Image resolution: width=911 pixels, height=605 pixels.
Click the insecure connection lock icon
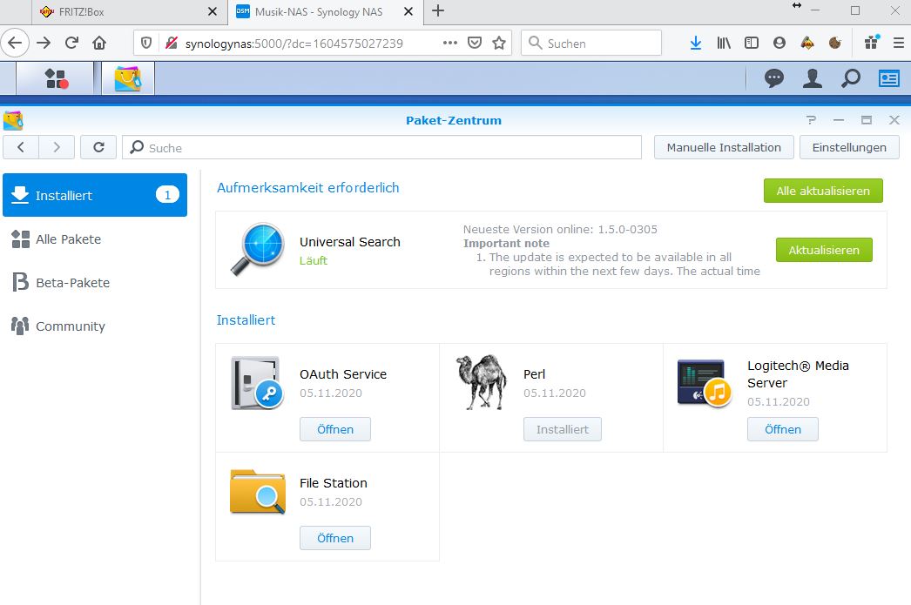coord(171,43)
